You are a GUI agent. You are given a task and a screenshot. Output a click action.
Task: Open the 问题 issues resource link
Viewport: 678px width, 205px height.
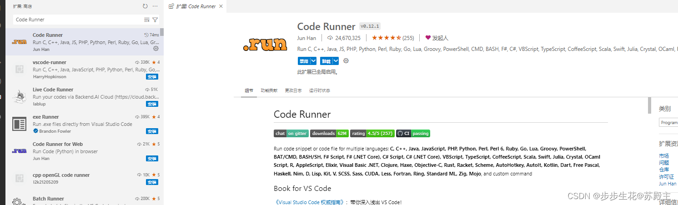[664, 163]
